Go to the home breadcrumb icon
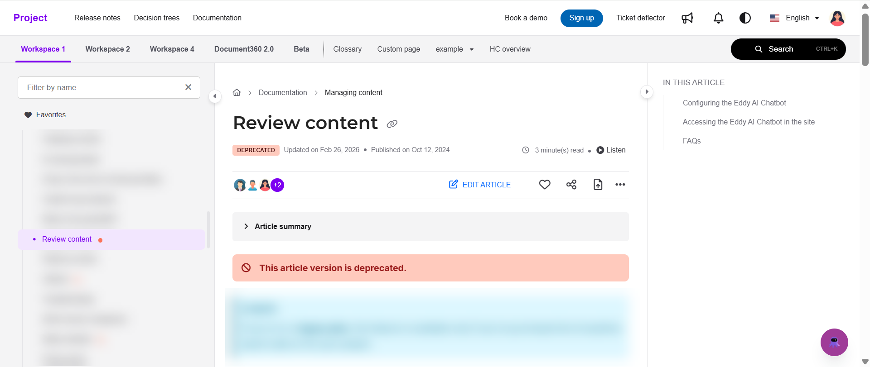Image resolution: width=870 pixels, height=367 pixels. [237, 92]
